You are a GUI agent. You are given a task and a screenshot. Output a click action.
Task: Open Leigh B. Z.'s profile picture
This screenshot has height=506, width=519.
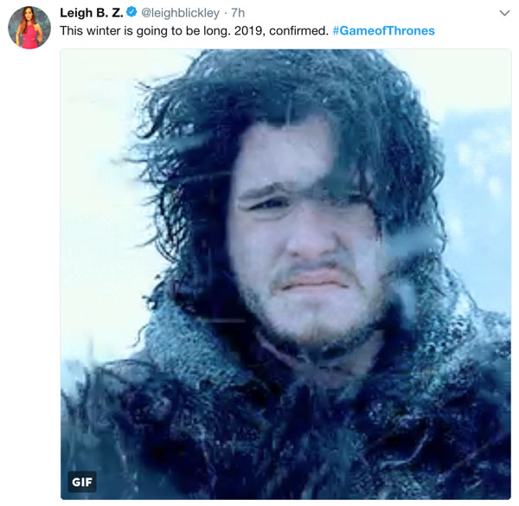29,29
